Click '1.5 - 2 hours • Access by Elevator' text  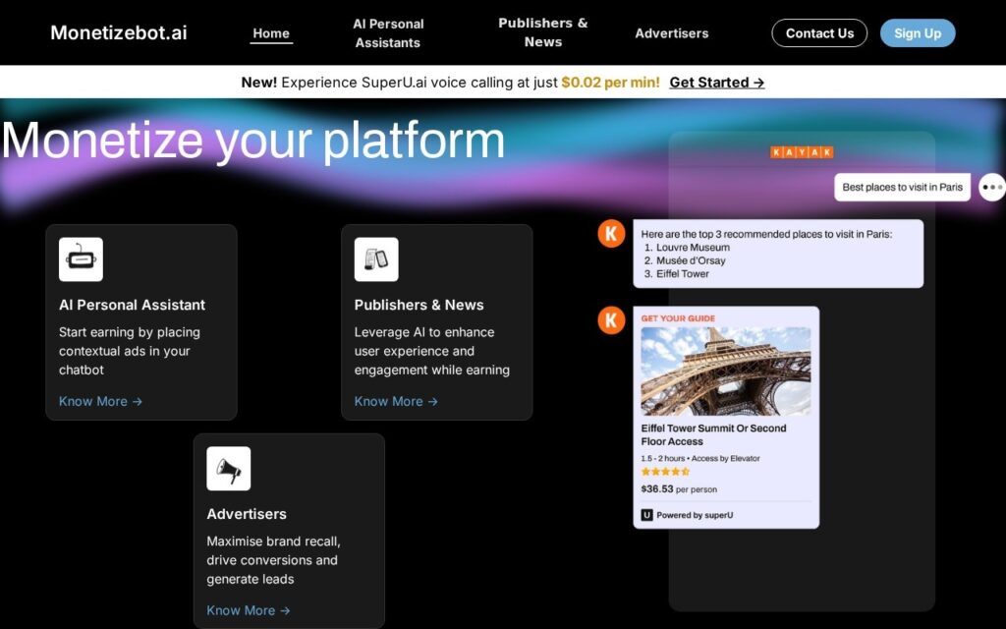coord(699,458)
